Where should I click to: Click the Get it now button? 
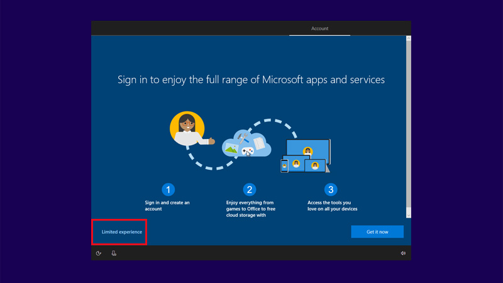click(x=377, y=231)
